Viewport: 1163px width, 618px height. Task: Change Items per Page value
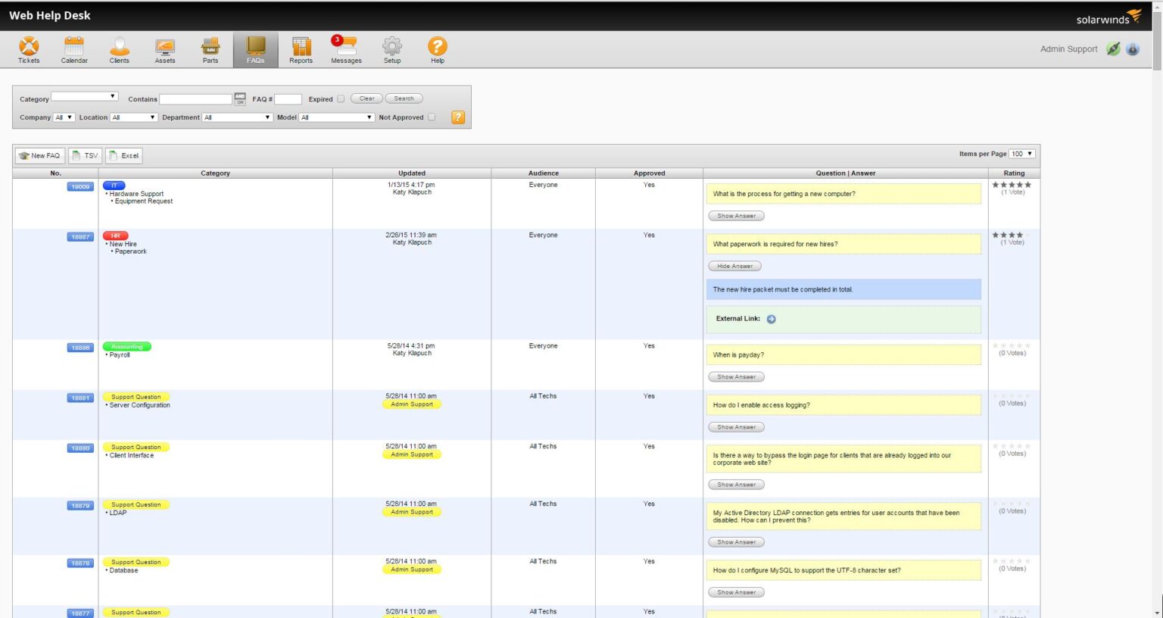(x=1021, y=153)
